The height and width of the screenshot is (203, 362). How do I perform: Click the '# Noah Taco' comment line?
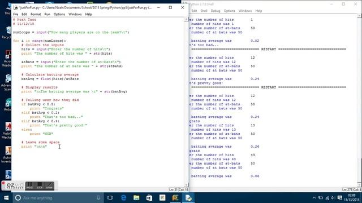tap(24, 20)
